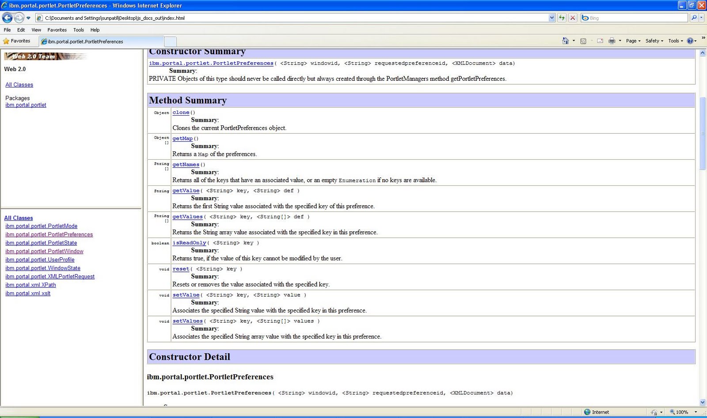This screenshot has width=707, height=418.
Task: Open the clone method link
Action: 181,113
